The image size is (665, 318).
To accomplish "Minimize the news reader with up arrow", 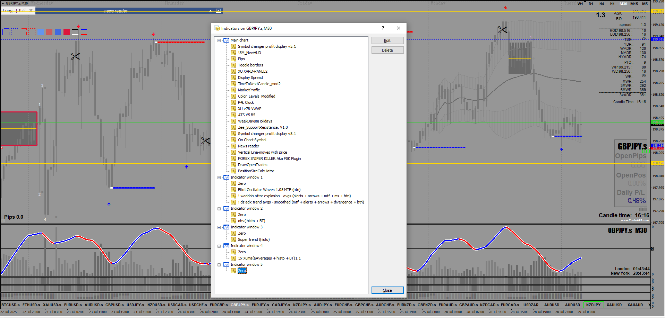I will [210, 11].
